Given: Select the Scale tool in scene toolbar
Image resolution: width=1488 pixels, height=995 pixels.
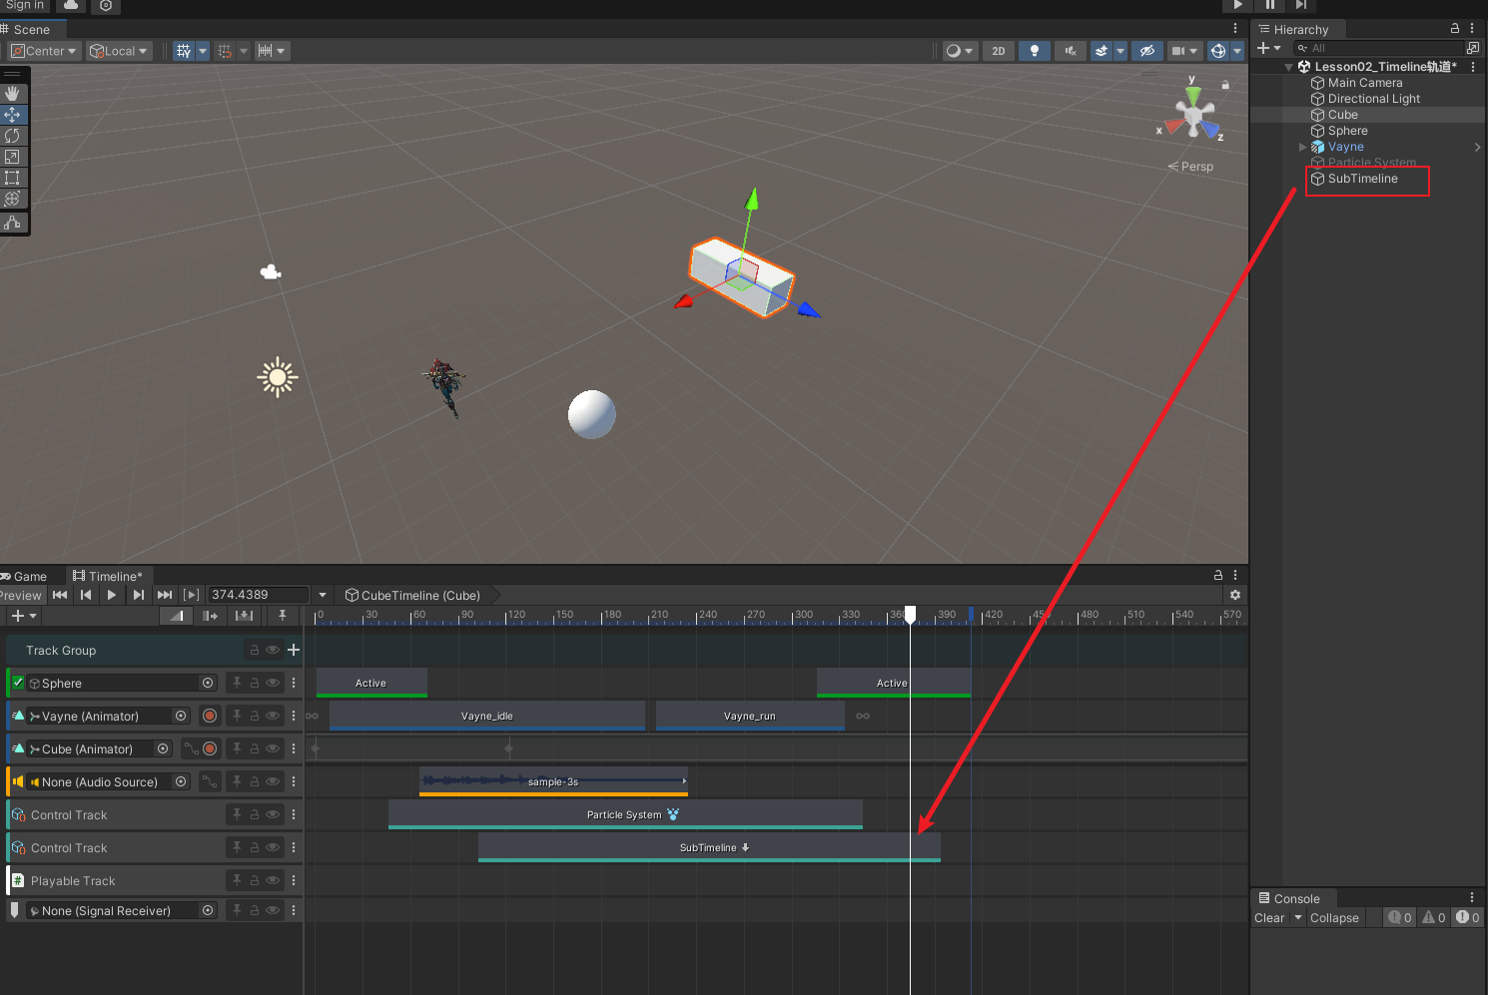Looking at the screenshot, I should (x=12, y=157).
